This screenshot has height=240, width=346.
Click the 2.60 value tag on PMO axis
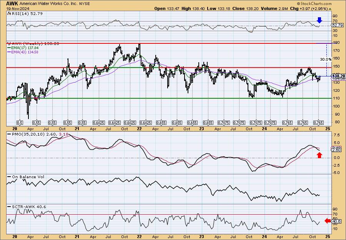click(337, 150)
